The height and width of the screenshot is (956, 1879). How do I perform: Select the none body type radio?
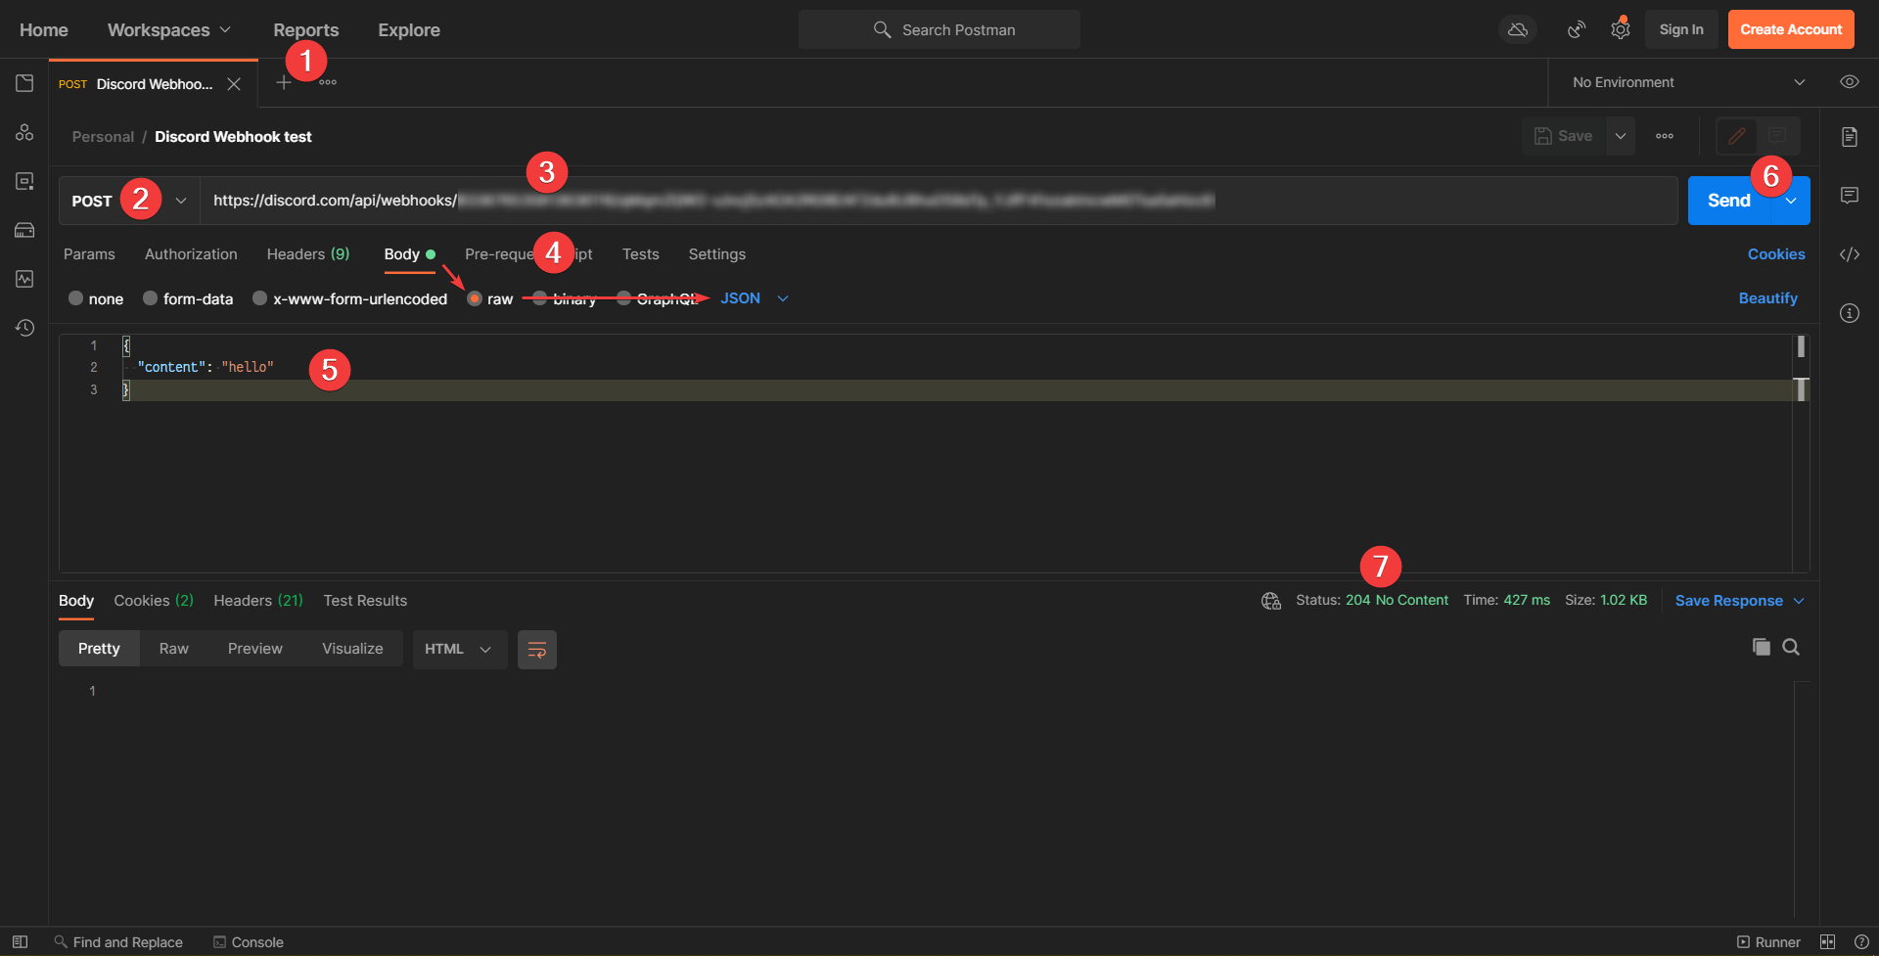pyautogui.click(x=75, y=298)
